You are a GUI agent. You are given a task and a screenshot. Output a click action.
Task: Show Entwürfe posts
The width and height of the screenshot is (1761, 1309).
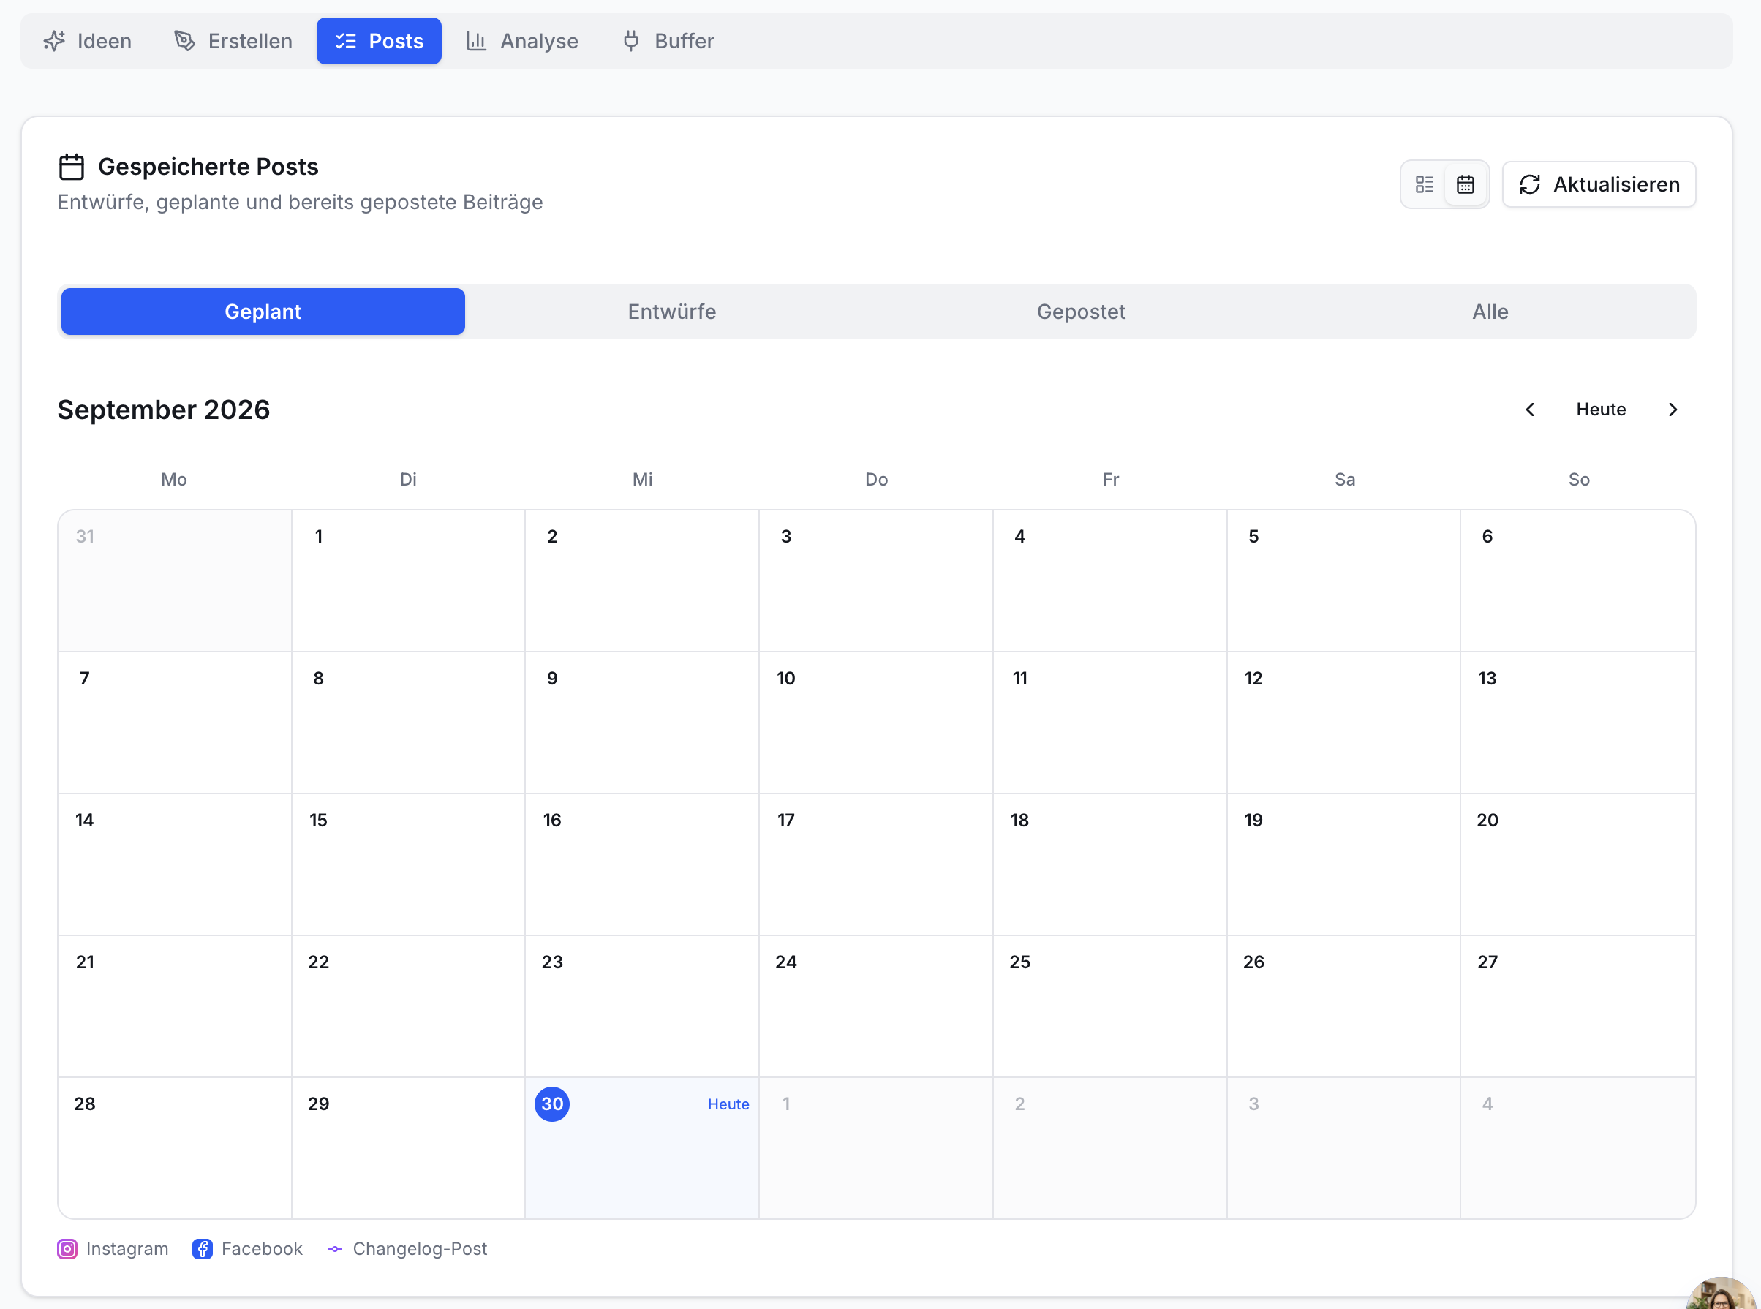[x=672, y=312]
